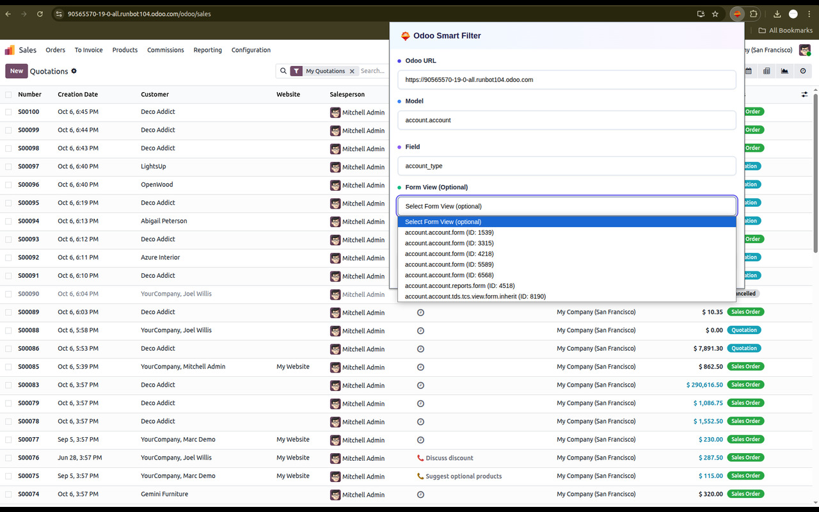819x512 pixels.
Task: Create a New quotation
Action: [x=16, y=71]
